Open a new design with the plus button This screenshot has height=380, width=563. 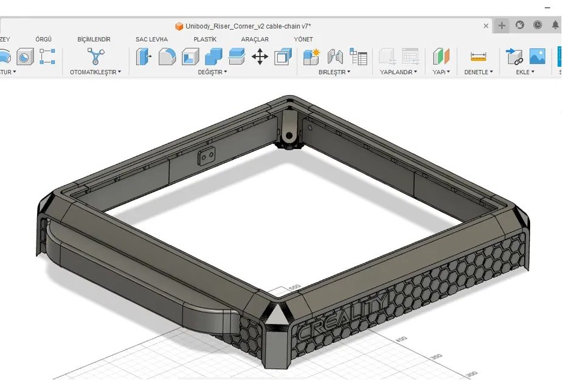500,26
